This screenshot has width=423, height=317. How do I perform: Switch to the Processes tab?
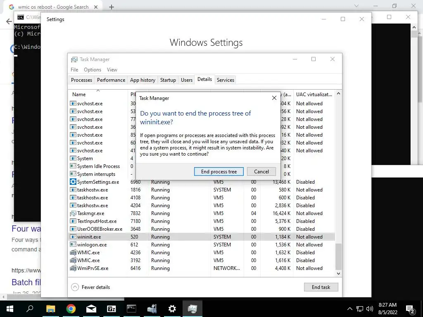tap(81, 80)
